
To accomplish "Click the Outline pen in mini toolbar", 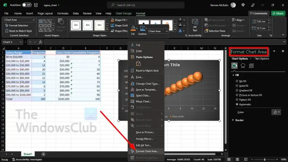I will tap(142, 30).
